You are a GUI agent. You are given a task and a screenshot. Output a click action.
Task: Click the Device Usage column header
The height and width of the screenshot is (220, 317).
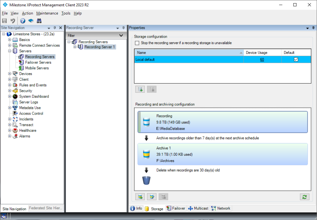point(262,53)
